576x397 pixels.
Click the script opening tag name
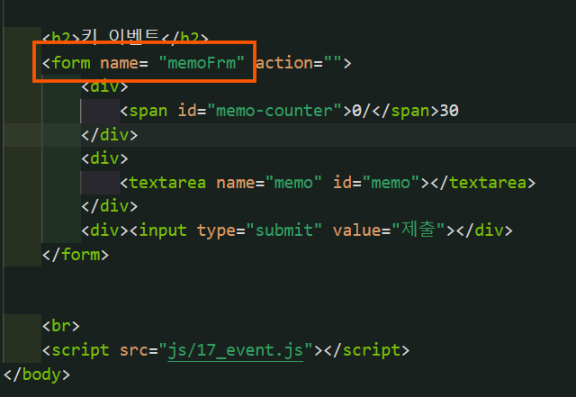[80, 350]
